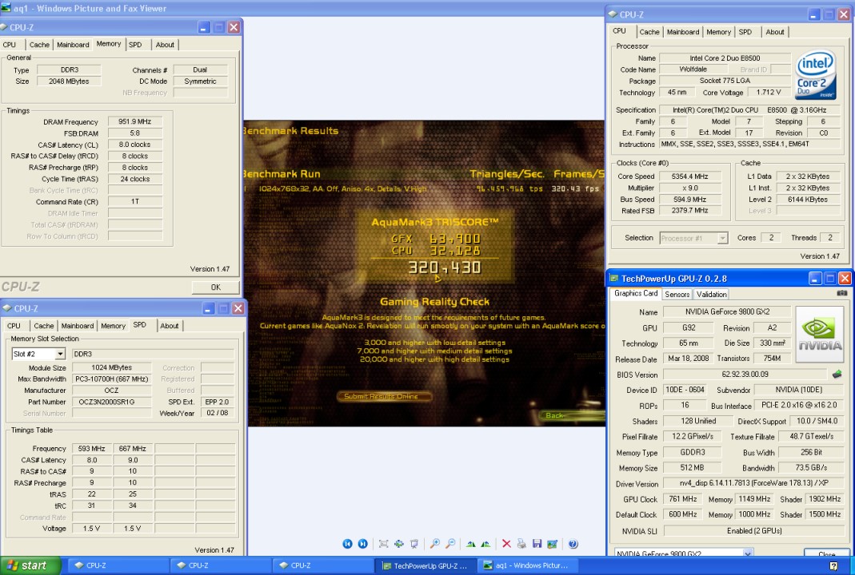
Task: Start slide show from the viewer toolbar
Action: (414, 543)
